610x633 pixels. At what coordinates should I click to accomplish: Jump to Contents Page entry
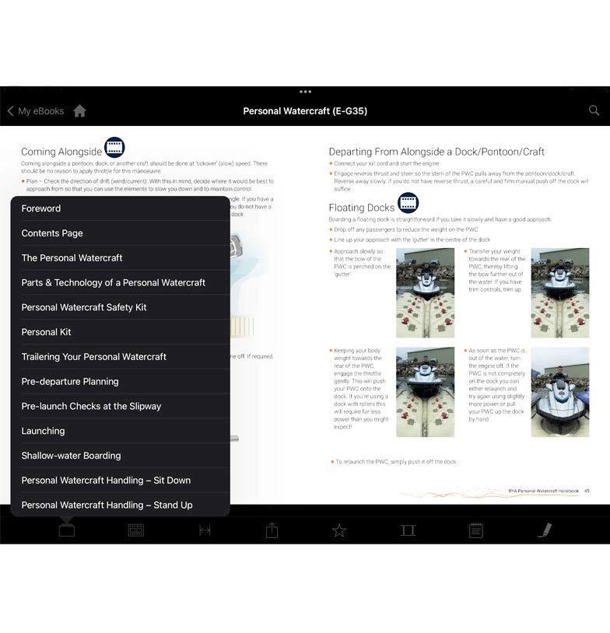pyautogui.click(x=52, y=233)
